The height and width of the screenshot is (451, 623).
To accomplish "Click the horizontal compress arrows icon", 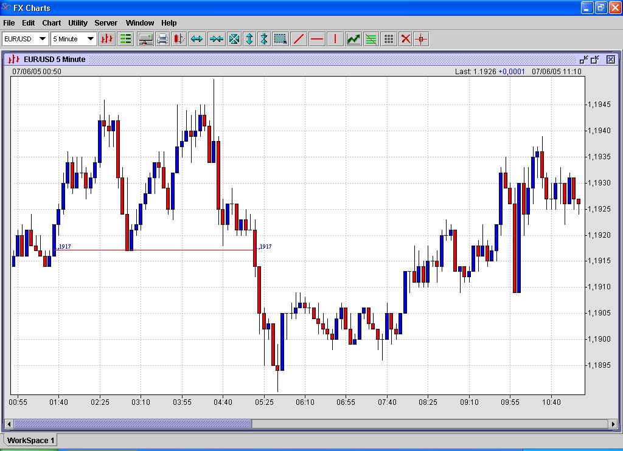I will [x=217, y=39].
